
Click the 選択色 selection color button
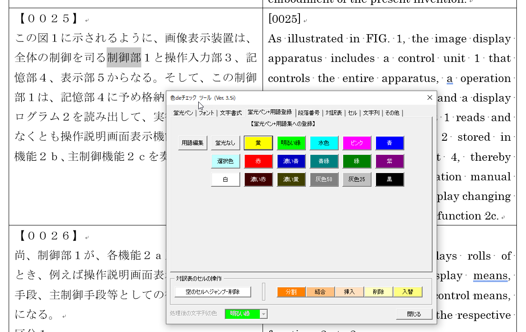225,161
